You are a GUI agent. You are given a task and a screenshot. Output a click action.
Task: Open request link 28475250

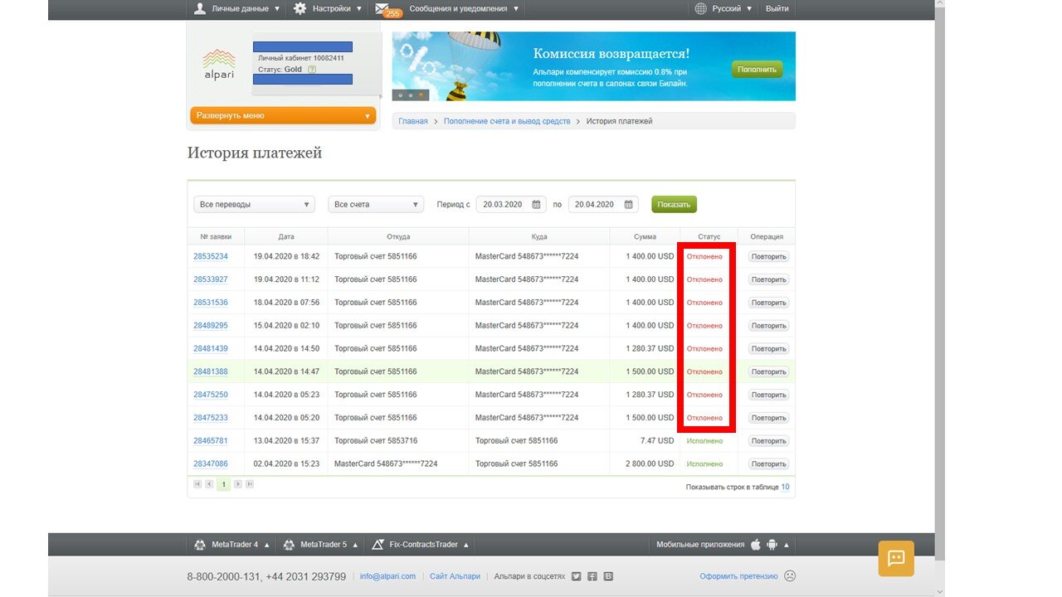pos(211,395)
